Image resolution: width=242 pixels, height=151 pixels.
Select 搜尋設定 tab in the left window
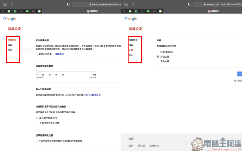coord(92,11)
